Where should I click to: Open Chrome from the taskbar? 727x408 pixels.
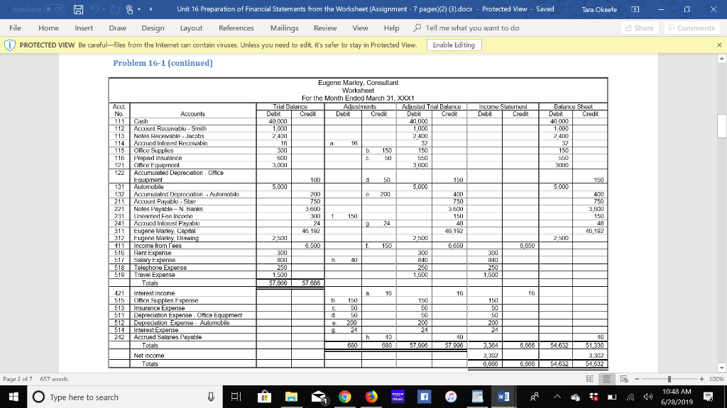[344, 396]
